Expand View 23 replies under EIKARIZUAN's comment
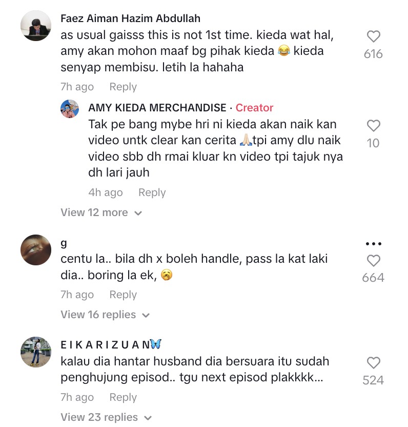408x427 pixels. pyautogui.click(x=106, y=417)
